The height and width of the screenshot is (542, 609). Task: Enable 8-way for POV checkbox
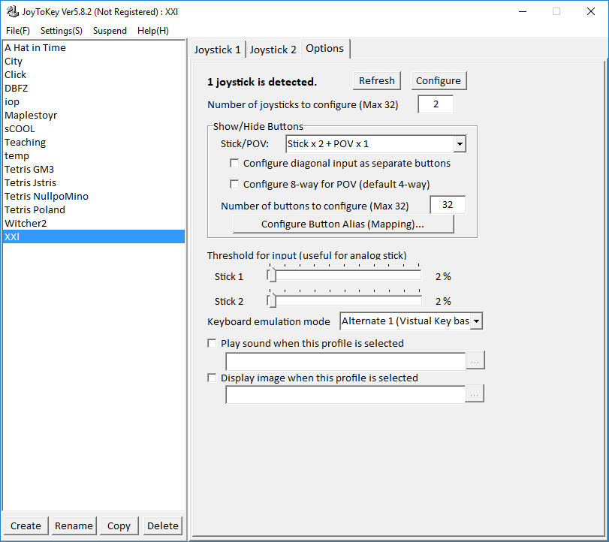(x=234, y=184)
